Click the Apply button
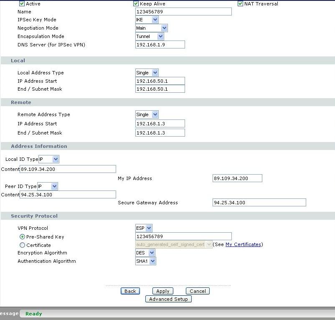The width and height of the screenshot is (335, 320). tap(163, 291)
